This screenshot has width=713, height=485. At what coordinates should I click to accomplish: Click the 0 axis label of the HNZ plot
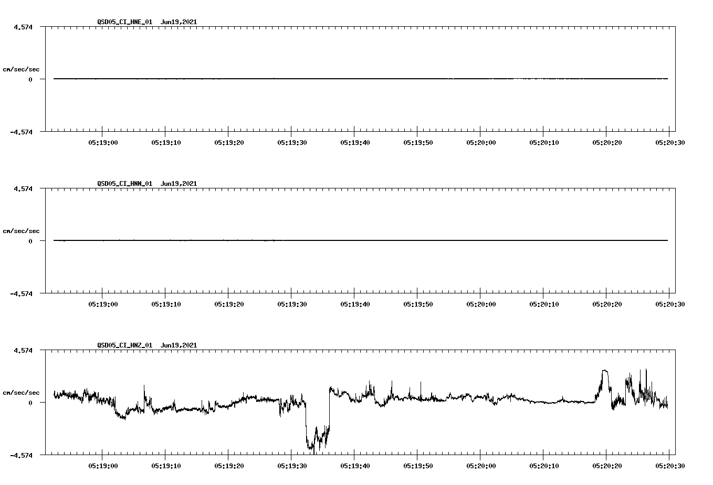coord(30,403)
